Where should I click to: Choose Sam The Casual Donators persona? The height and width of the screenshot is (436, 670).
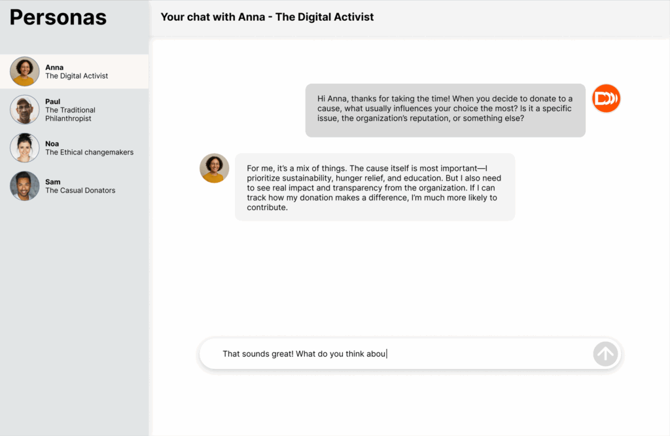click(x=80, y=186)
